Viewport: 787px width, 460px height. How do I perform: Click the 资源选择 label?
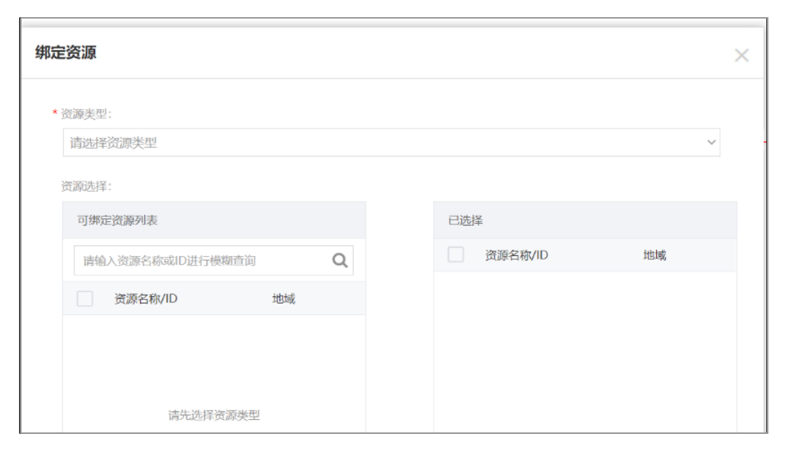(86, 186)
